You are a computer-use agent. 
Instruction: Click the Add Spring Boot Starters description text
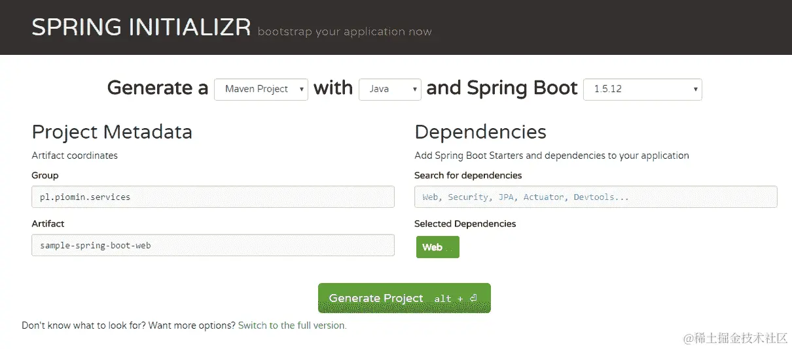point(552,156)
